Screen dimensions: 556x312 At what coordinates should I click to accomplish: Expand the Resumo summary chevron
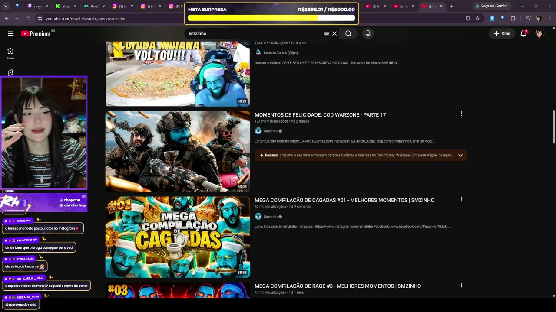460,155
